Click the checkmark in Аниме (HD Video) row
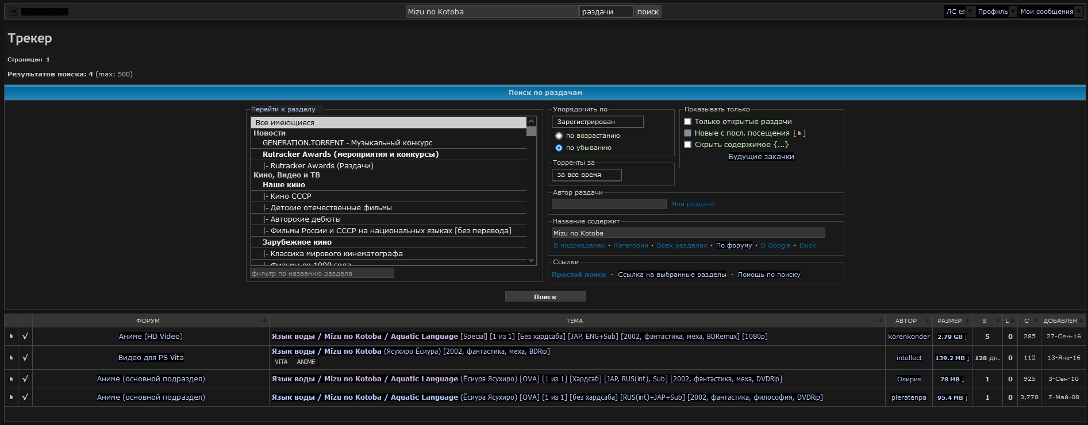This screenshot has width=1088, height=425. click(25, 337)
